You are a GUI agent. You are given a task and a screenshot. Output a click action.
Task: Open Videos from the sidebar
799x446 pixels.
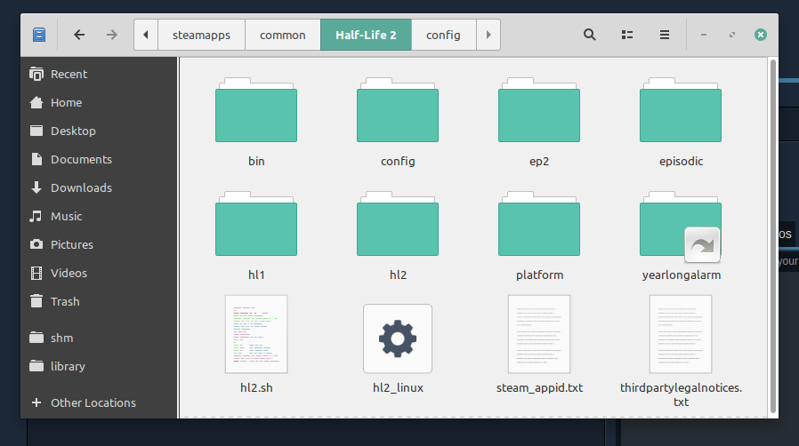point(99,274)
